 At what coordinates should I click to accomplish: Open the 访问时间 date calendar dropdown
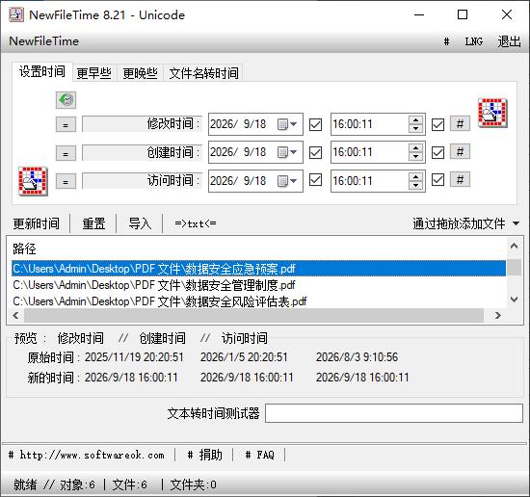(x=287, y=181)
